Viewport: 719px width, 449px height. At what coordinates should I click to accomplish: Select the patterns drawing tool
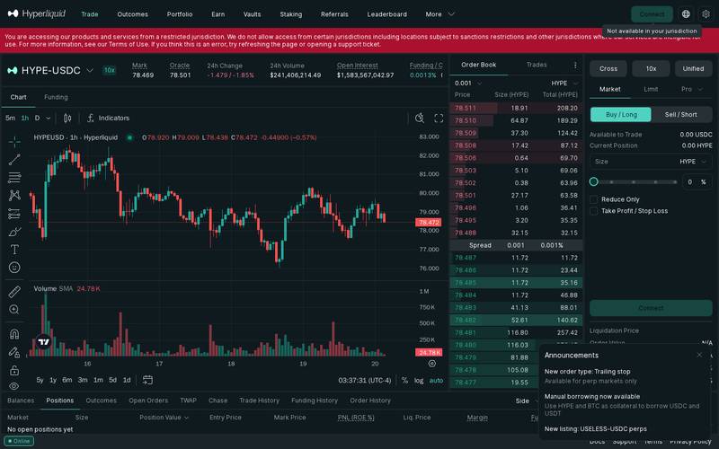tap(14, 195)
